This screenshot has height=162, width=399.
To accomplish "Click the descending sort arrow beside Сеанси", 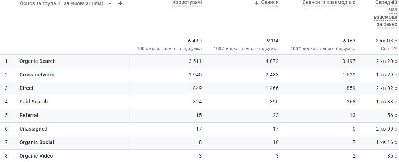I will (257, 3).
